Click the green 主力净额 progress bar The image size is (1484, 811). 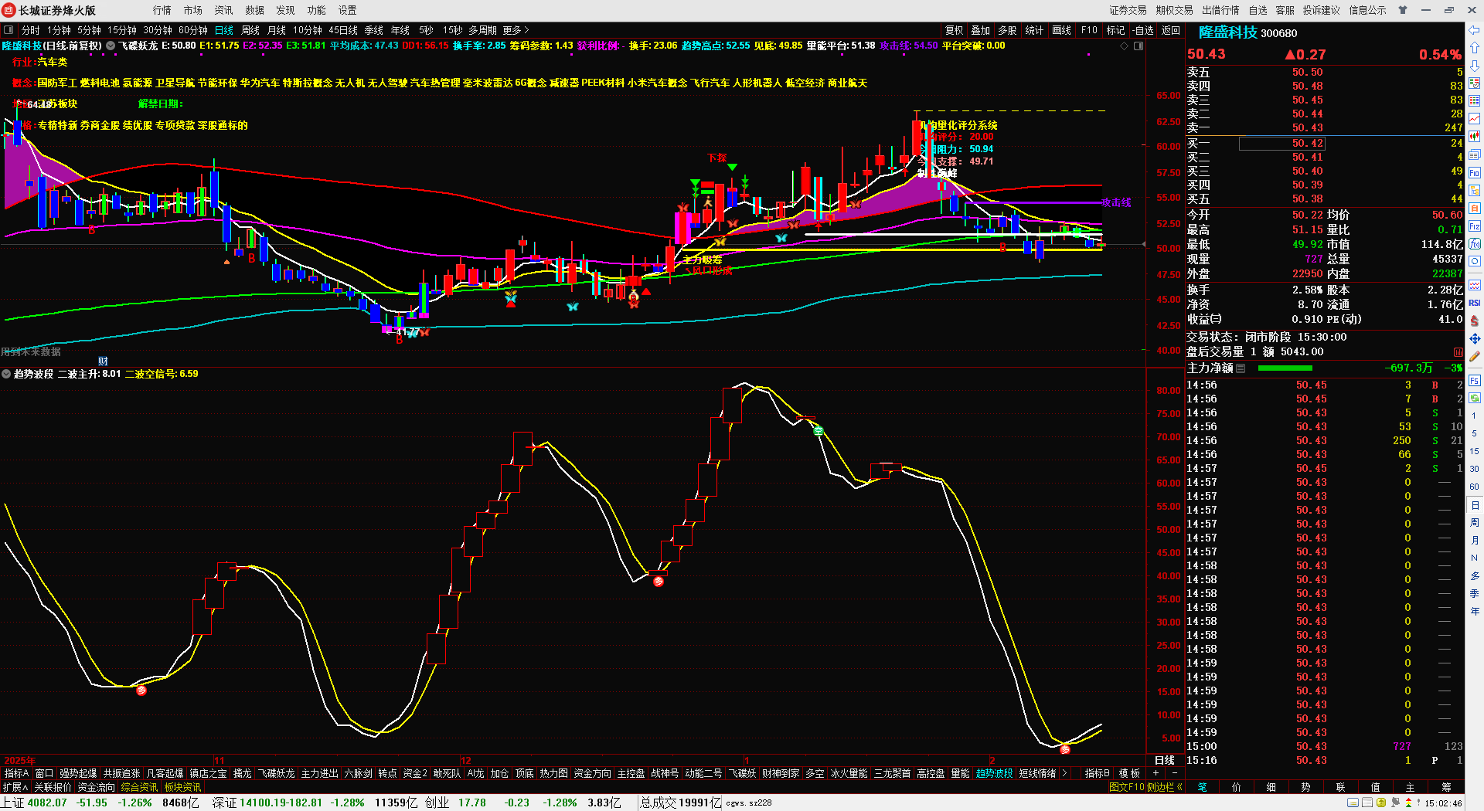click(x=1285, y=368)
